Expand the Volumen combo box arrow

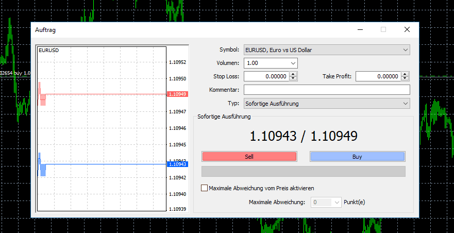coord(293,63)
